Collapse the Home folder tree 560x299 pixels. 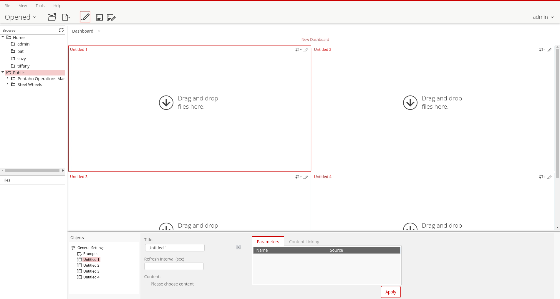3,37
